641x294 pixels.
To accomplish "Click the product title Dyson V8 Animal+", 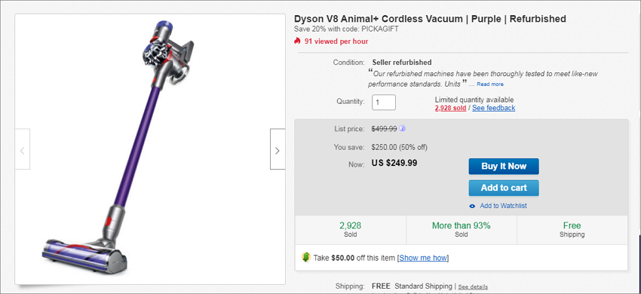I will (x=430, y=19).
